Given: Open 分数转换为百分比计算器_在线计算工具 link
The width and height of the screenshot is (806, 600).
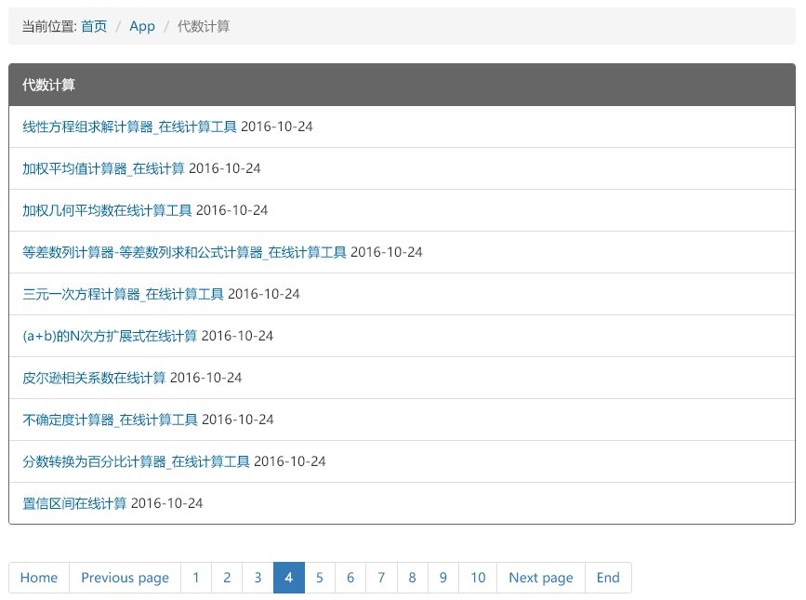Looking at the screenshot, I should [x=137, y=461].
